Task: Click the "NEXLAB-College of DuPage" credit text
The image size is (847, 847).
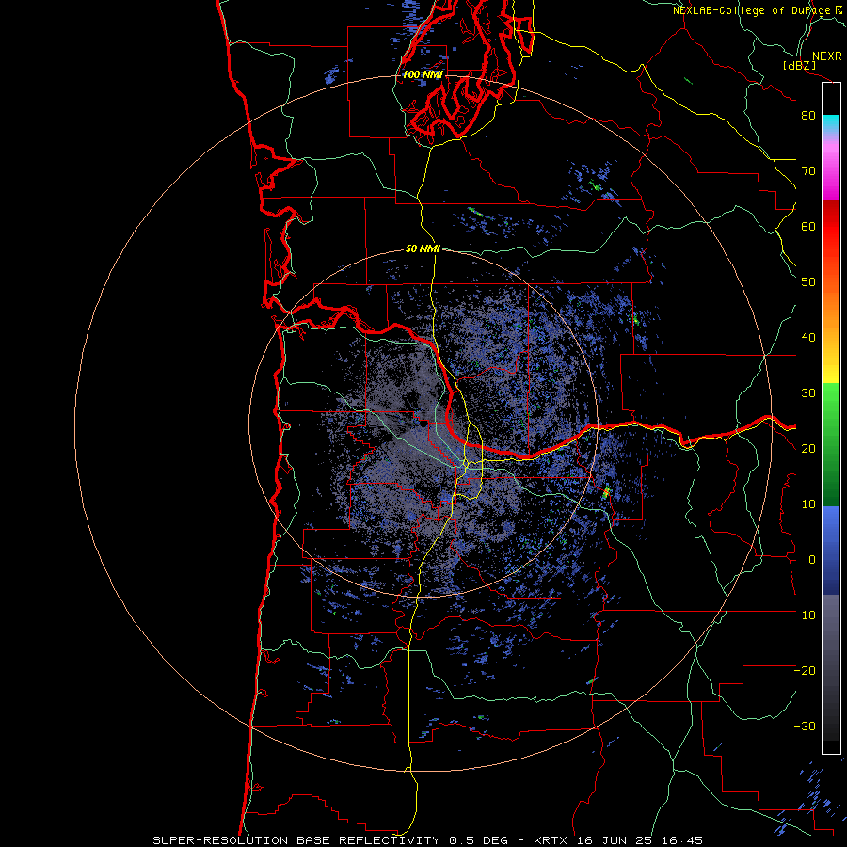Action: tap(751, 10)
